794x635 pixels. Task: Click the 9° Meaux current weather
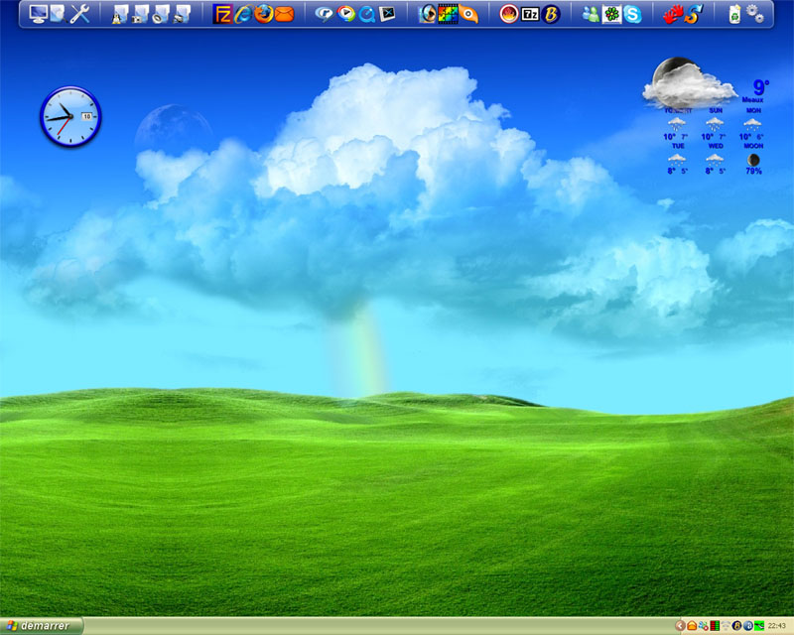759,89
